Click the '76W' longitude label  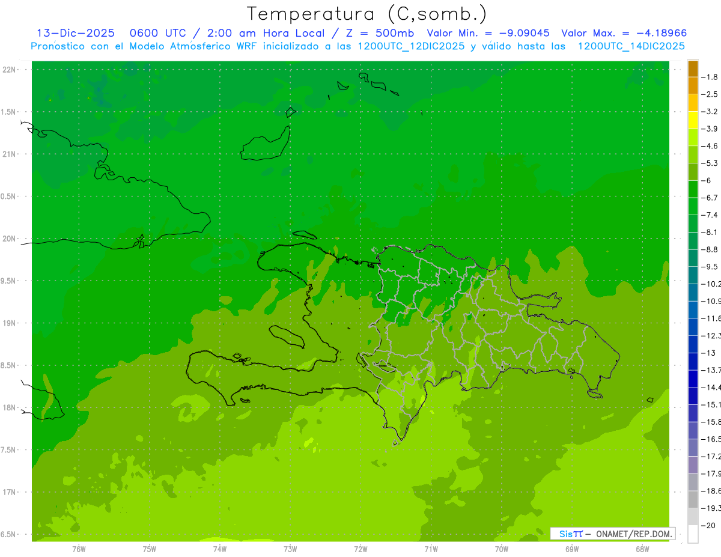(79, 549)
